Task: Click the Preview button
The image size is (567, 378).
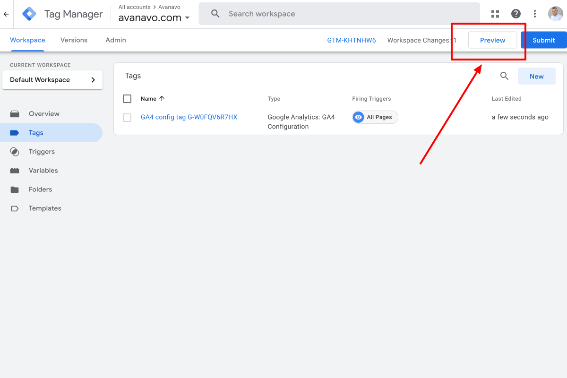Action: pos(492,40)
